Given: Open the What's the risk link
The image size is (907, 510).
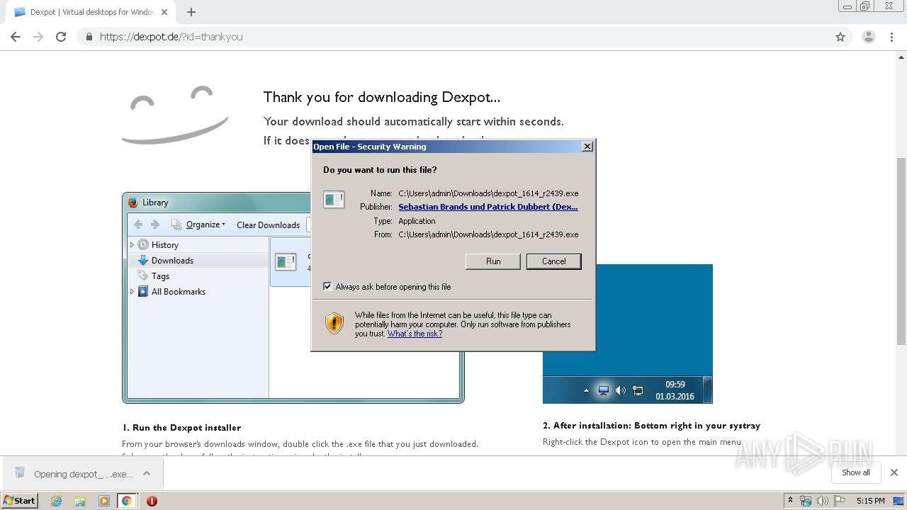Looking at the screenshot, I should point(415,334).
